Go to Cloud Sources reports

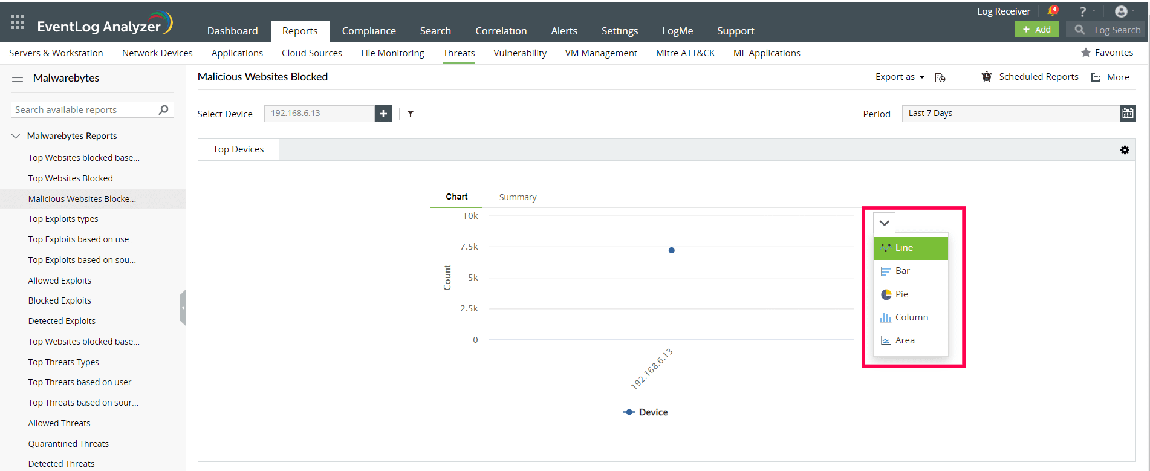(x=311, y=53)
